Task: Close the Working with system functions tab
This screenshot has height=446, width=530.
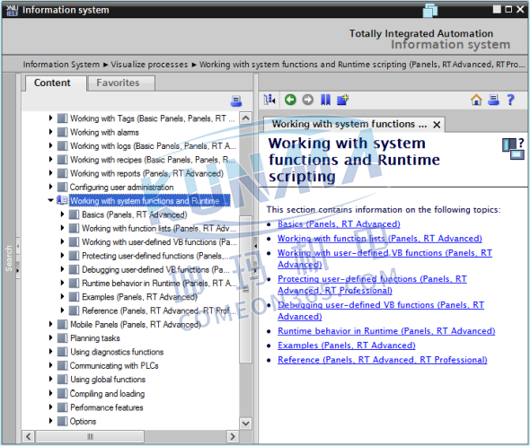Action: point(437,125)
